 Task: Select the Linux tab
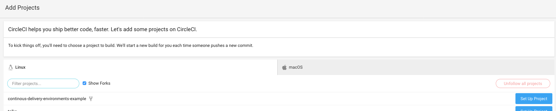click(x=140, y=67)
